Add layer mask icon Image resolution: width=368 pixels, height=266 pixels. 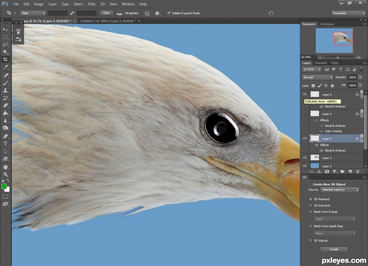[327, 171]
